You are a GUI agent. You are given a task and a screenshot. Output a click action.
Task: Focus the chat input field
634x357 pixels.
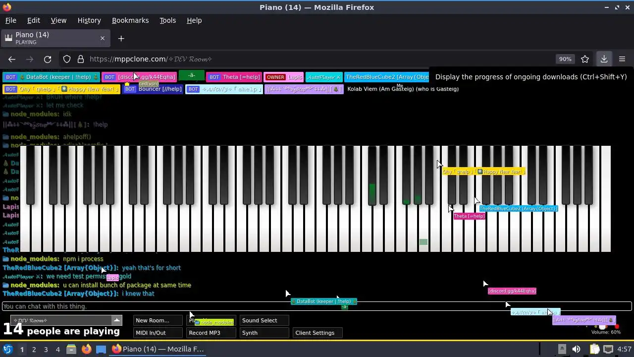click(x=317, y=306)
